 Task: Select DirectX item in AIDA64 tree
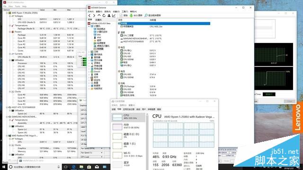96,71
